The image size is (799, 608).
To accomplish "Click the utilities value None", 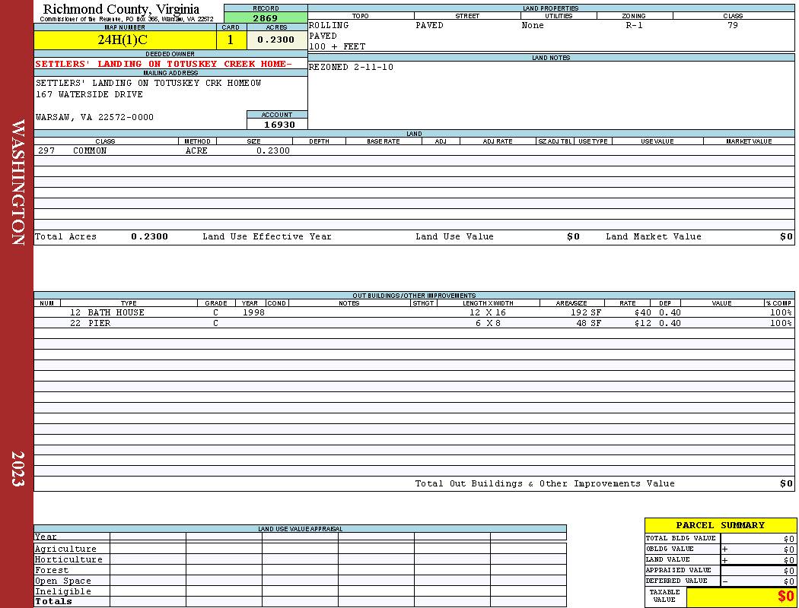I will click(533, 25).
